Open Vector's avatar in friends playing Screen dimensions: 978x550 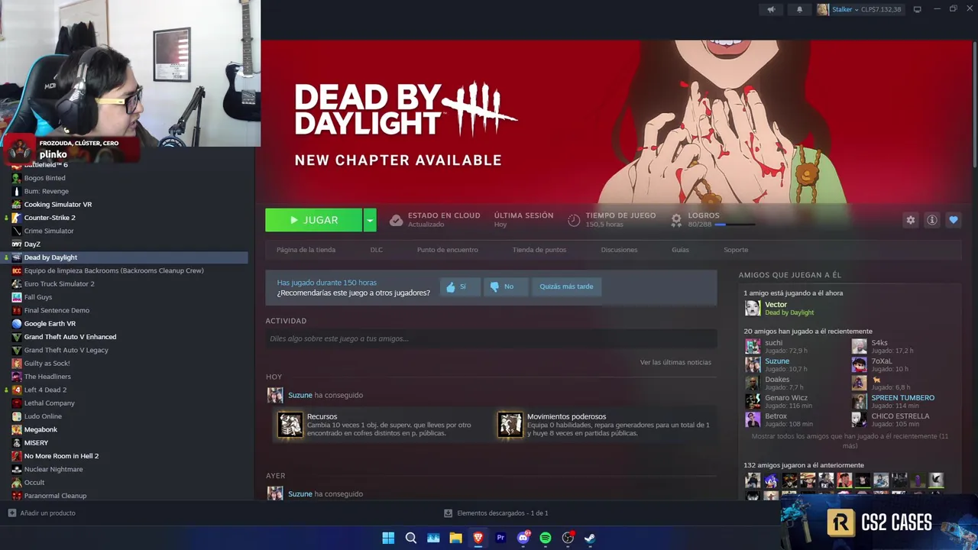point(753,308)
